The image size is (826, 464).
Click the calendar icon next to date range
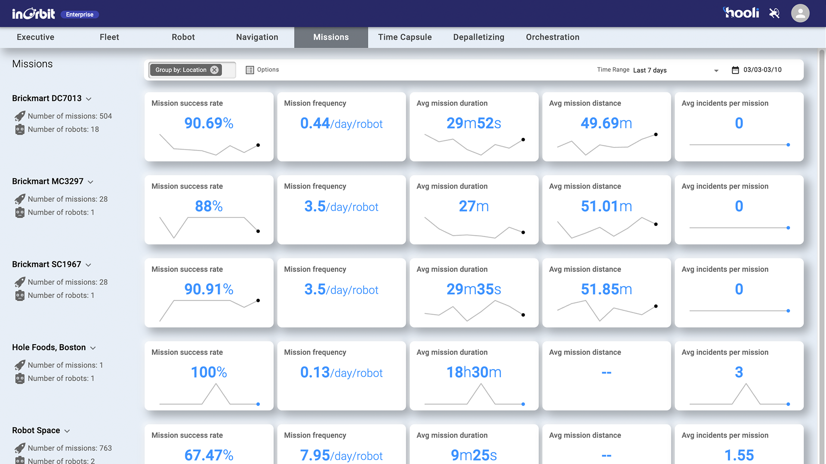tap(735, 69)
